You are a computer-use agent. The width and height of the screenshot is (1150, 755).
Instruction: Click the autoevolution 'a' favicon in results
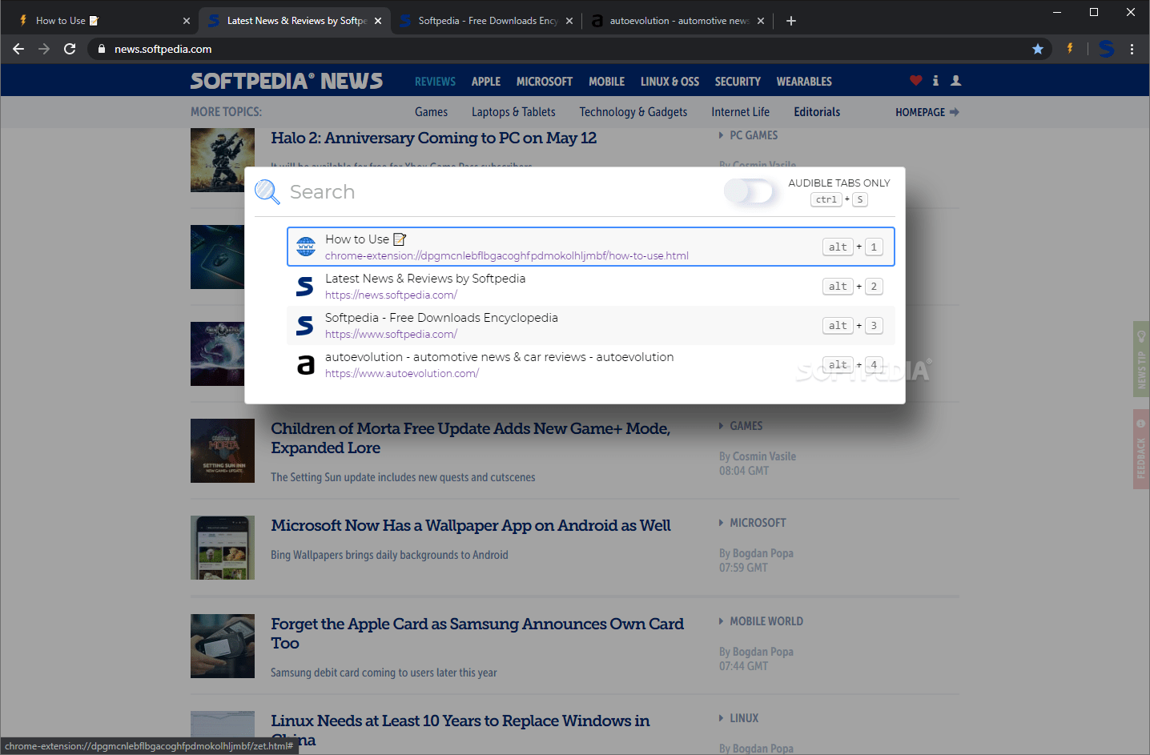305,365
